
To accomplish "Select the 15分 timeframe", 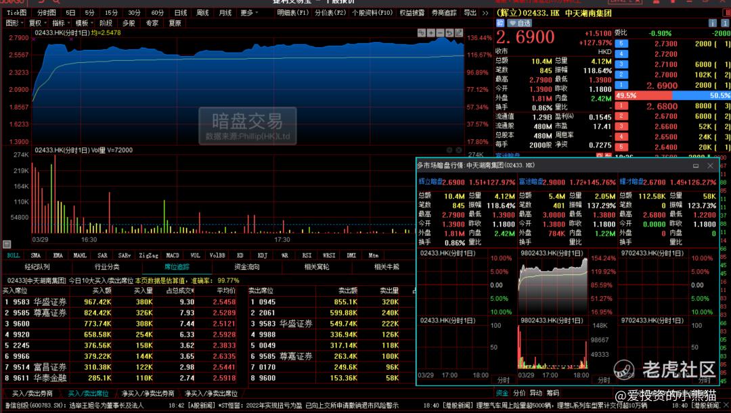I will pos(111,13).
